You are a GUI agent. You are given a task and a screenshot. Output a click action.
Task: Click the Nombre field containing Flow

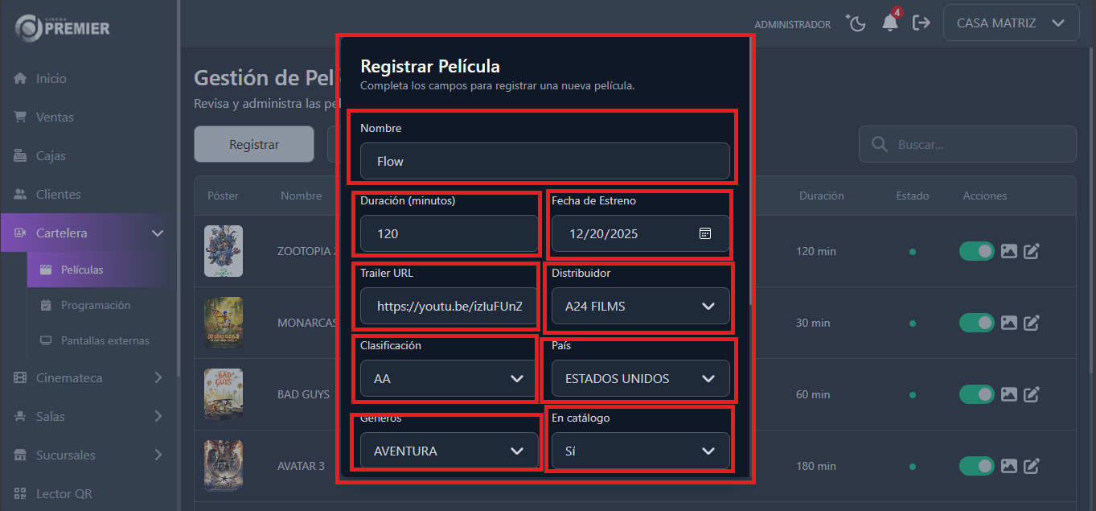pyautogui.click(x=544, y=161)
